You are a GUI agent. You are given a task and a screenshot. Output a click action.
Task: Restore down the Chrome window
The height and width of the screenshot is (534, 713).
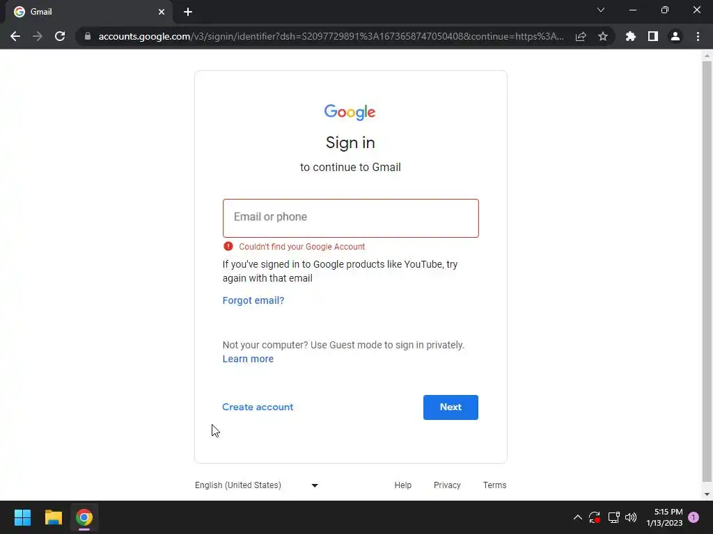click(x=665, y=10)
